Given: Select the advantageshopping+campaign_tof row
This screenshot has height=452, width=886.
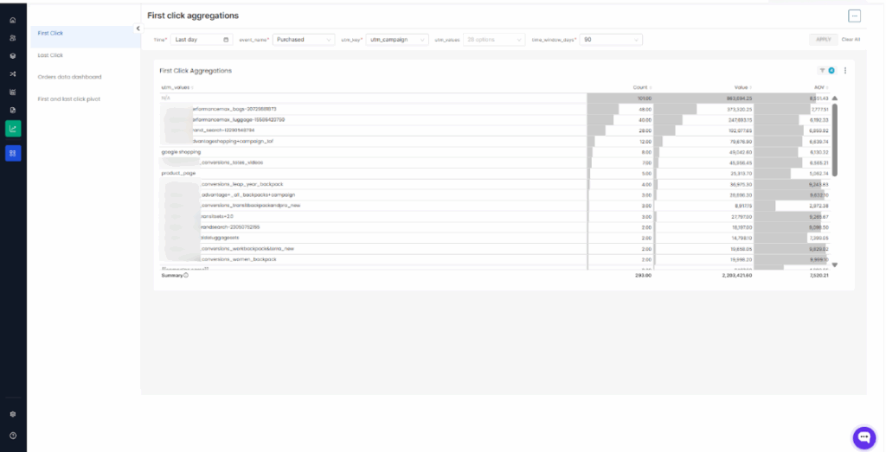Looking at the screenshot, I should pyautogui.click(x=495, y=141).
